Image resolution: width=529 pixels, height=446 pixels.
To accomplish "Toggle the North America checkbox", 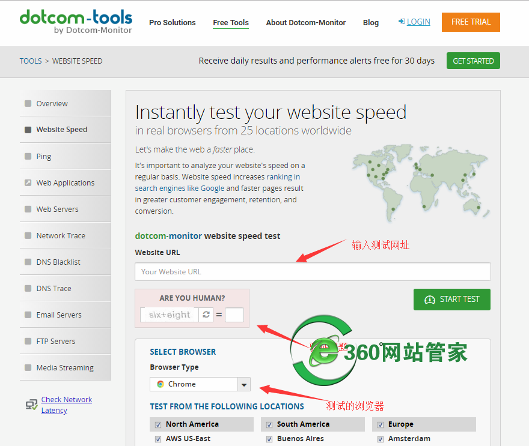I will click(158, 425).
